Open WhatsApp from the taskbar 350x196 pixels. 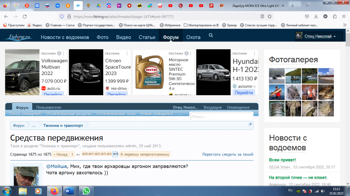(86, 191)
